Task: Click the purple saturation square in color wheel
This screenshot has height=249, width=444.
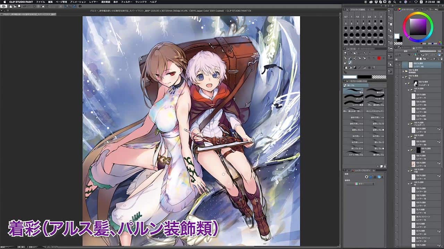Action: (x=418, y=26)
